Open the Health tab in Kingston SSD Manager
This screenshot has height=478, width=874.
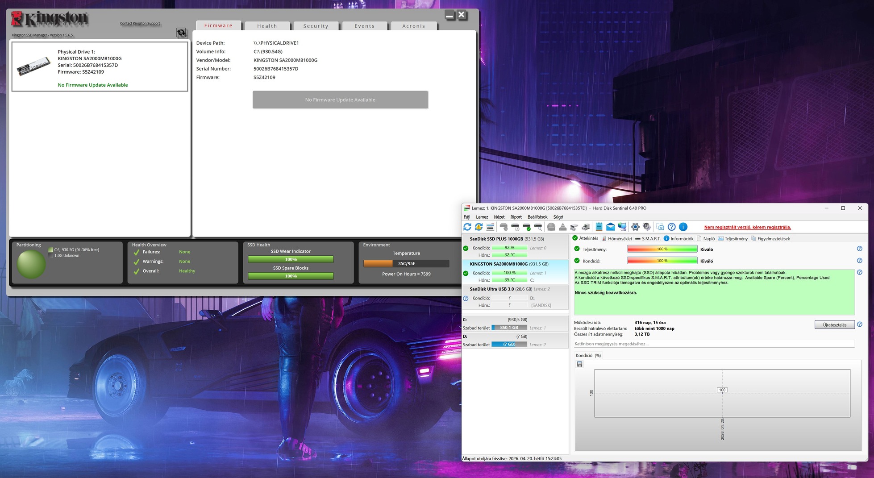pos(267,26)
